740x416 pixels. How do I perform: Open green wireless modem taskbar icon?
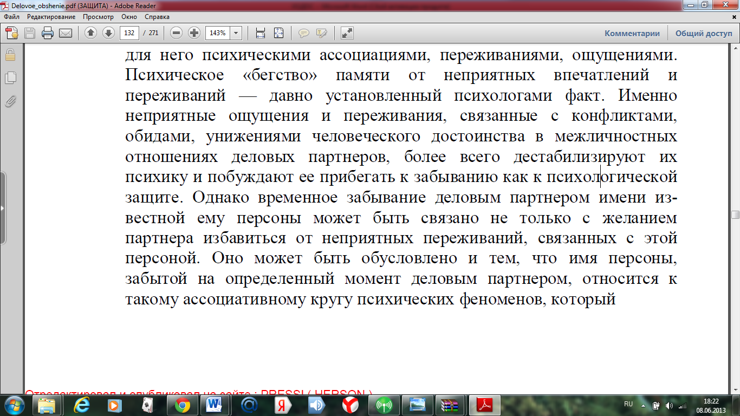click(x=383, y=405)
